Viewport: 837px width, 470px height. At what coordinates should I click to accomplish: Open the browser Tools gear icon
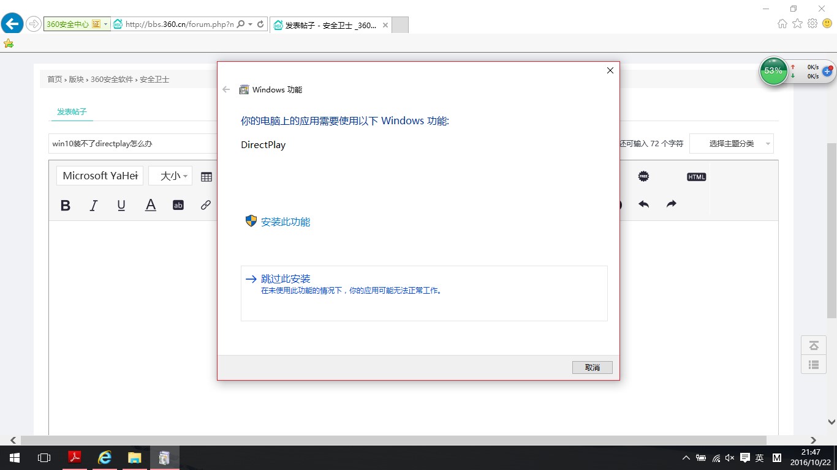812,24
